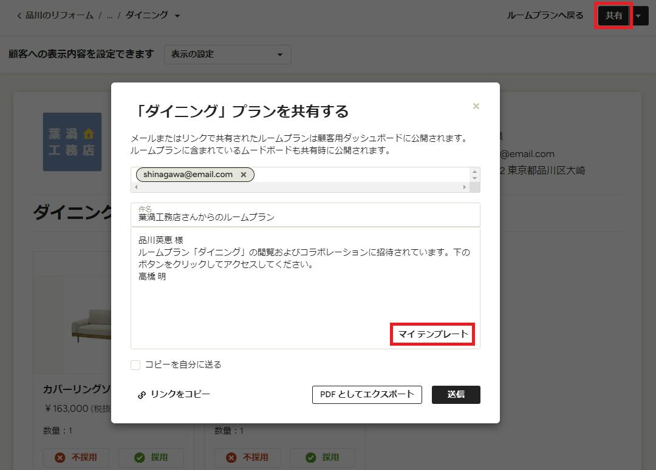
Task: Click the 件名 subject input field
Action: (306, 215)
